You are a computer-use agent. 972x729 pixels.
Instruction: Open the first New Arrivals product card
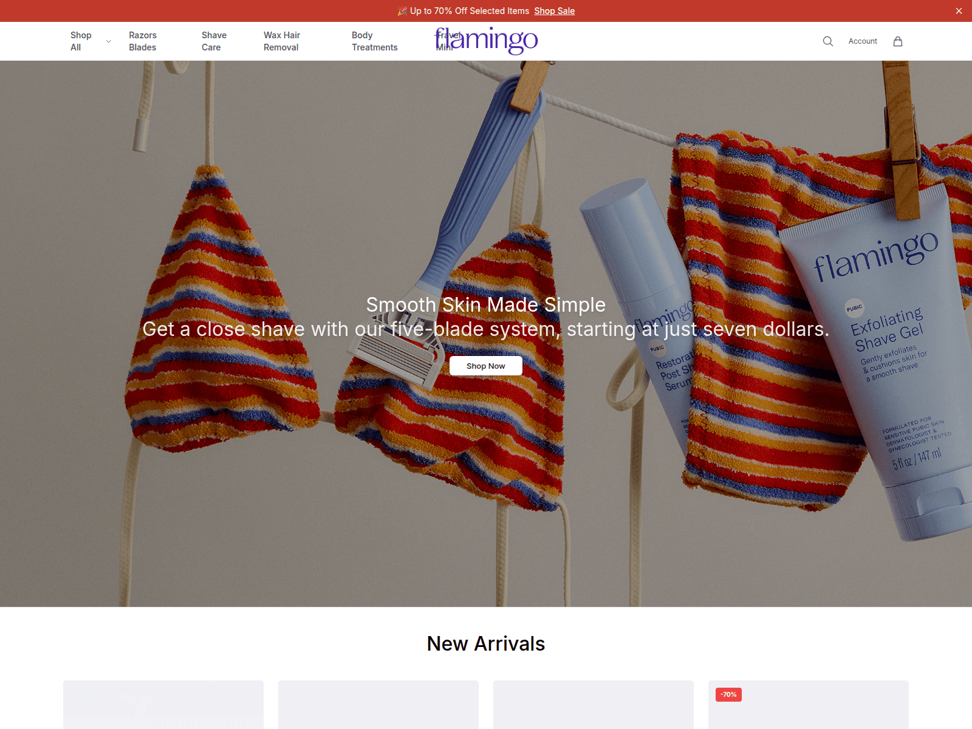pyautogui.click(x=163, y=705)
